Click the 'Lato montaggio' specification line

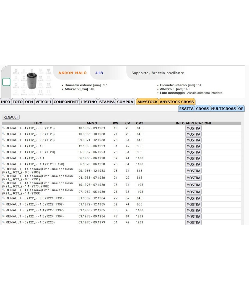(x=191, y=93)
